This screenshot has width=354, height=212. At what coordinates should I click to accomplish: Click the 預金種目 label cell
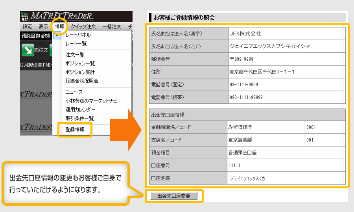[188, 153]
